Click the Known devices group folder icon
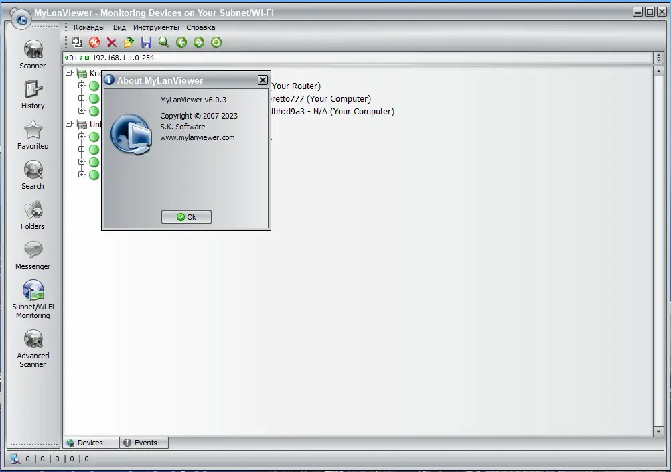671x472 pixels. [82, 73]
